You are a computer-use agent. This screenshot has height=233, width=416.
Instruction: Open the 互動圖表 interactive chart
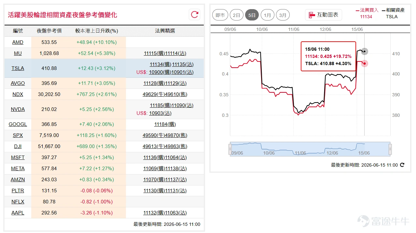click(324, 15)
